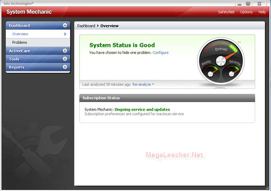271x191 pixels.
Task: Open the SafetyNet menu
Action: [x=226, y=12]
